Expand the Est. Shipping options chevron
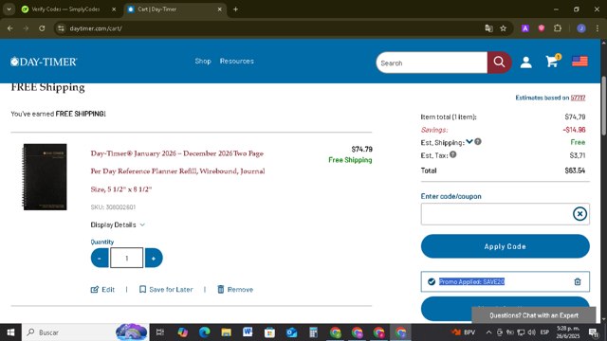This screenshot has height=341, width=607. click(x=469, y=141)
